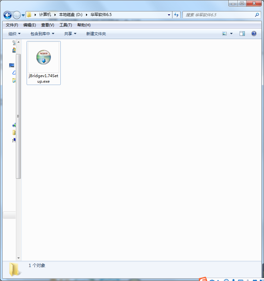Click the 1 个对象 status text
This screenshot has width=264, height=281.
(x=37, y=265)
